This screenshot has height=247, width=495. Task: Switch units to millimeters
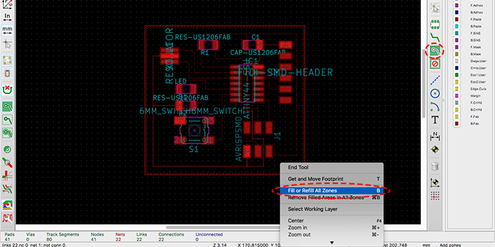[x=8, y=30]
